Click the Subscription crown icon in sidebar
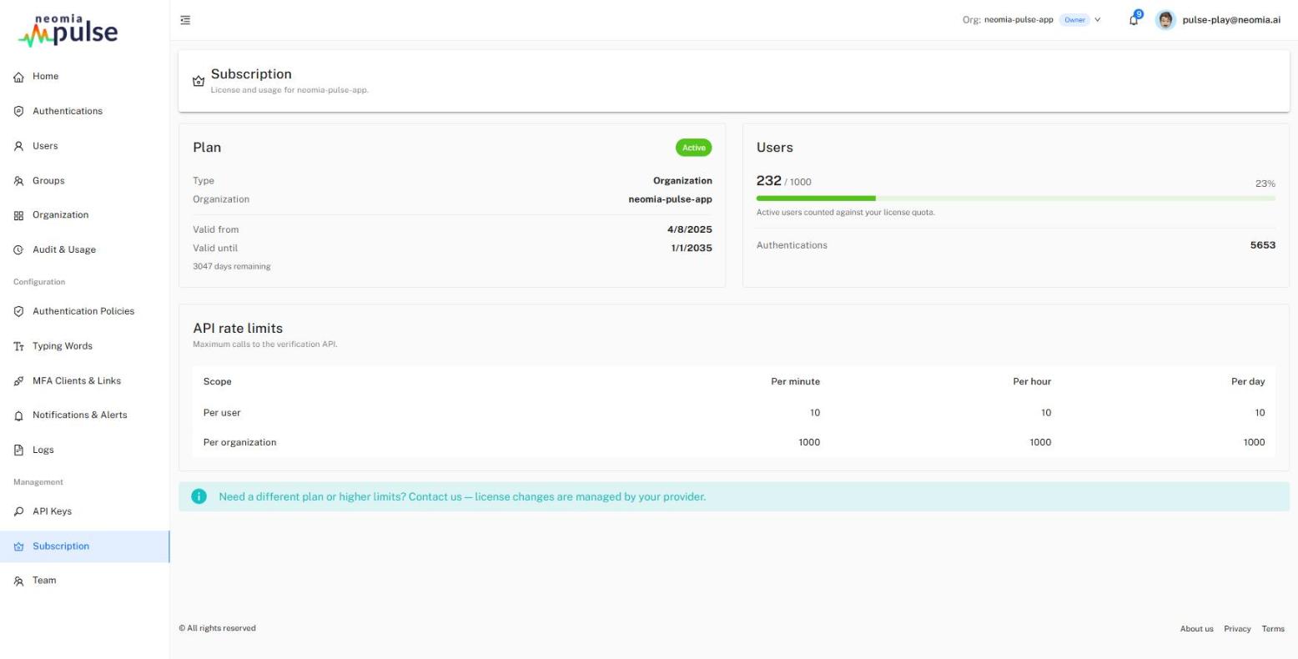This screenshot has height=659, width=1298. 18,546
